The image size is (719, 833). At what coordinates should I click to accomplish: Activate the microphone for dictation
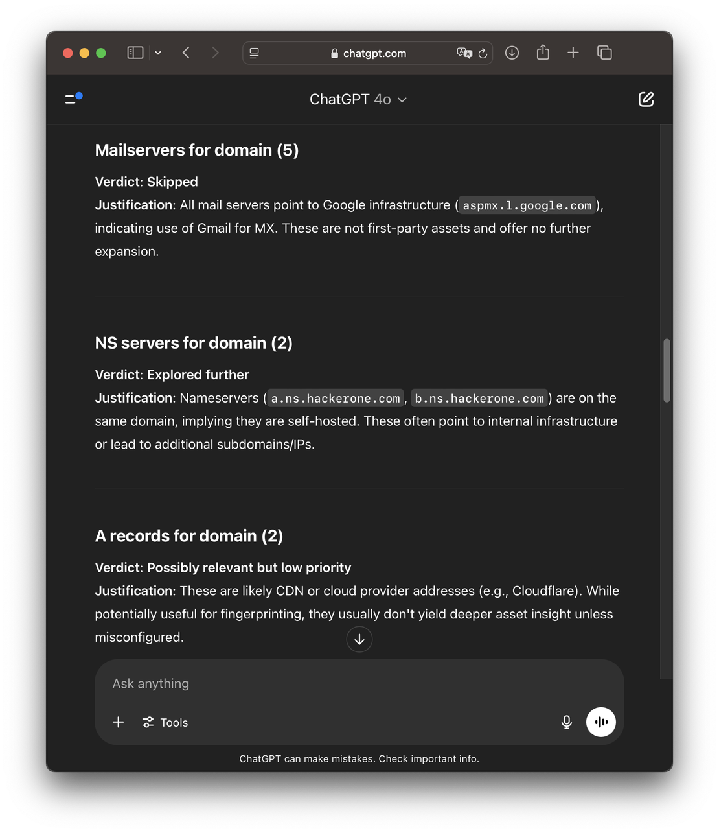click(x=566, y=722)
